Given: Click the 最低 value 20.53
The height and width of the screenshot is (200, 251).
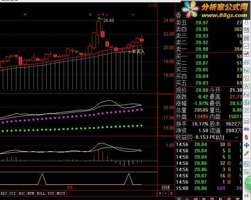Looking at the screenshot, I should point(236,103).
